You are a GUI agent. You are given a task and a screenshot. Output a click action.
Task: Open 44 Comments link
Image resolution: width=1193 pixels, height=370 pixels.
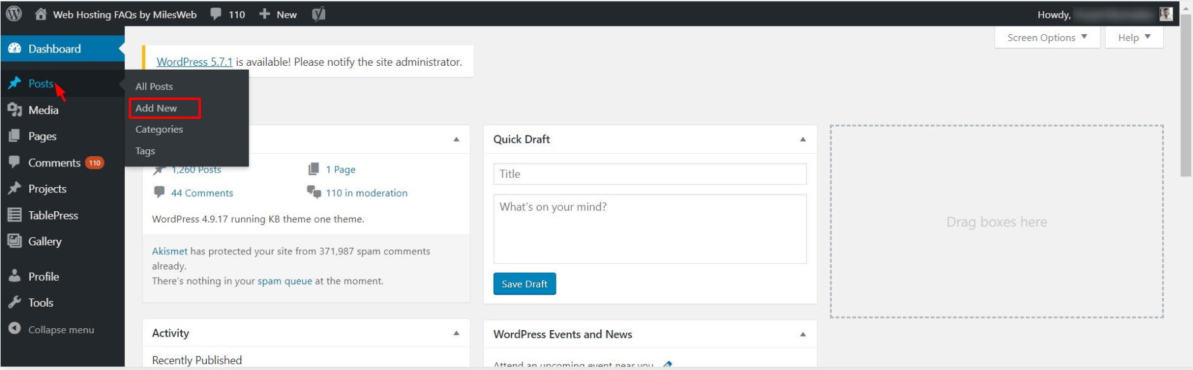[202, 193]
